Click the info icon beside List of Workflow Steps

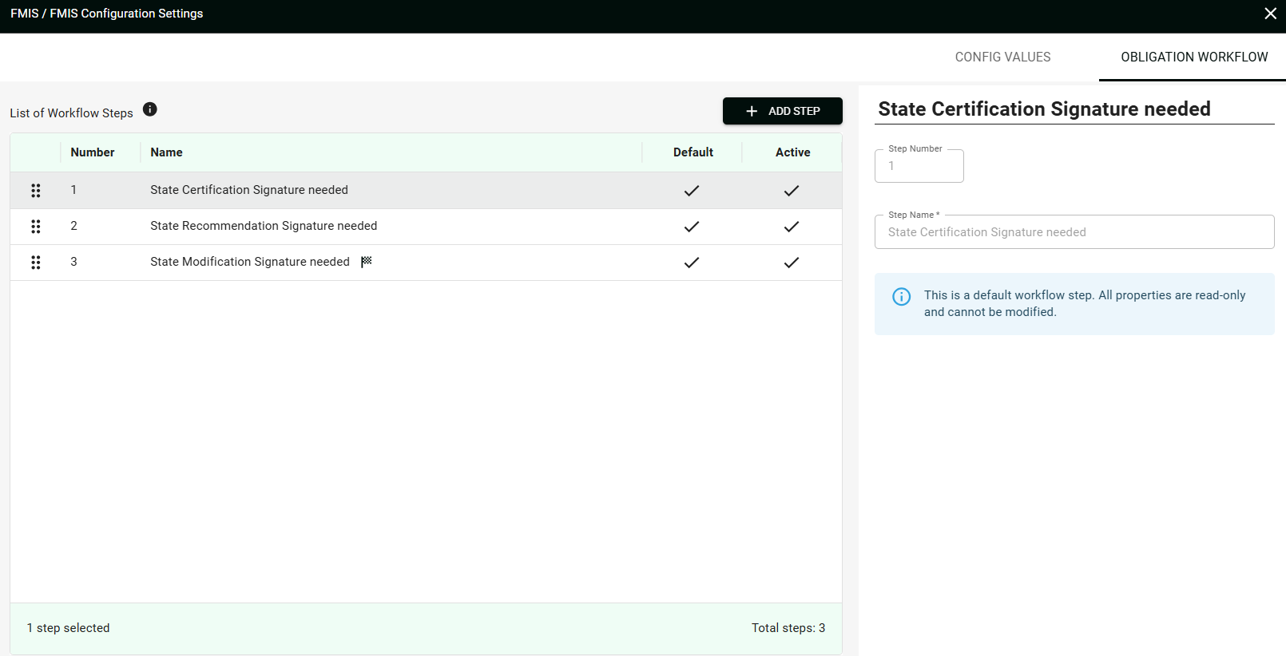[150, 109]
